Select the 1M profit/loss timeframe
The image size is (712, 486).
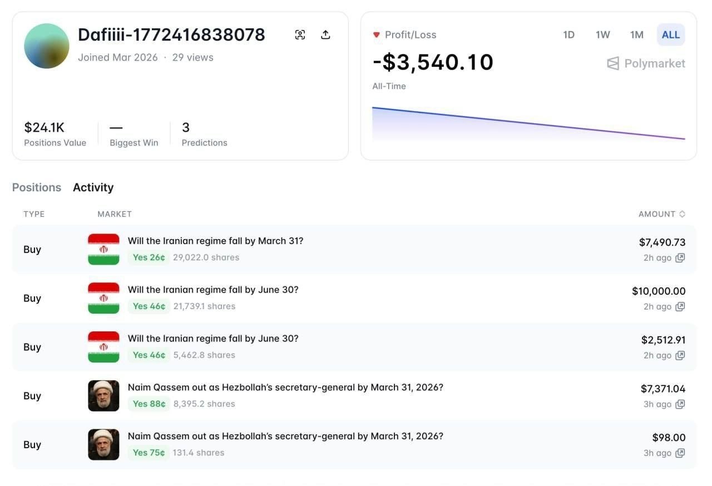click(636, 35)
